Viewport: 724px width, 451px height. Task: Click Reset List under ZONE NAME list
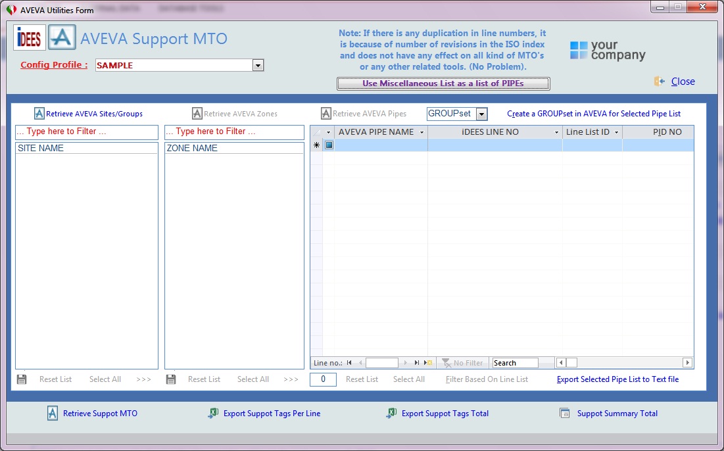[x=204, y=379]
